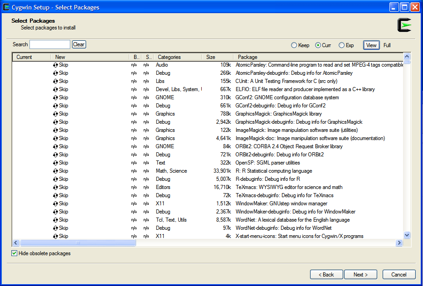
Task: Click the horizontal scrollbar left arrow
Action: pos(16,243)
